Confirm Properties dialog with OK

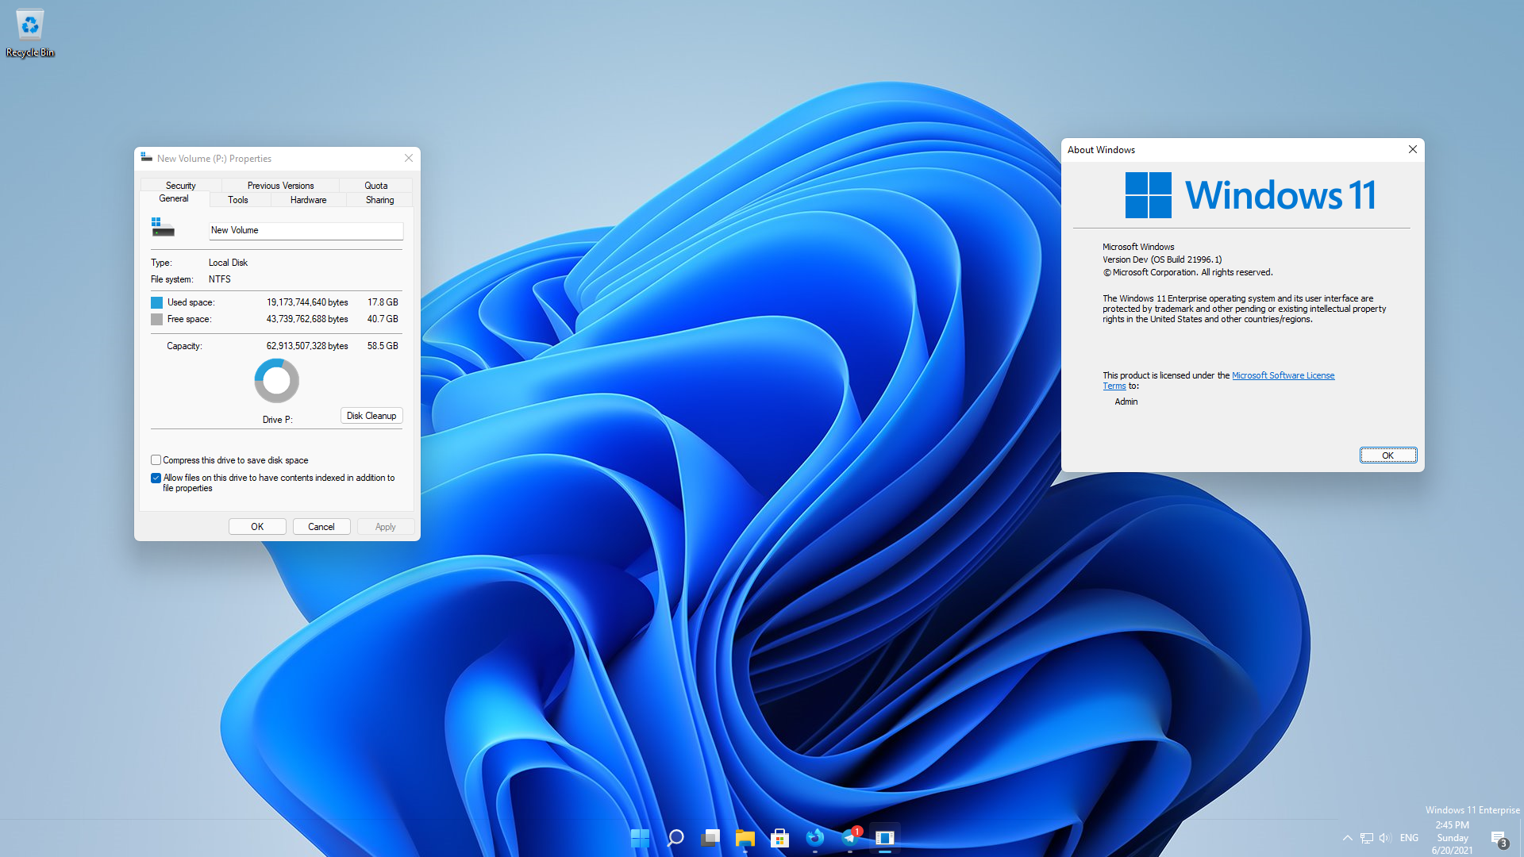coord(257,527)
